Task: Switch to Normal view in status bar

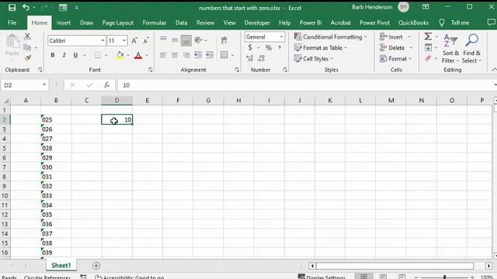Action: [364, 277]
